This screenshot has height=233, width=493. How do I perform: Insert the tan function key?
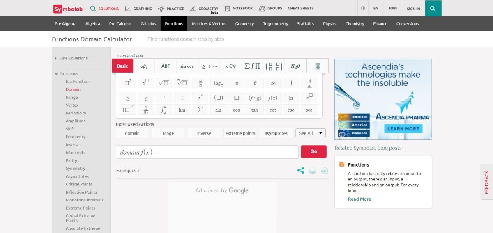tap(255, 110)
